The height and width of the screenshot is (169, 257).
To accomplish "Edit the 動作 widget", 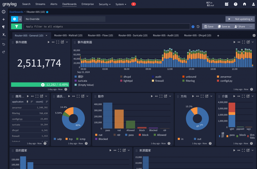I will (166, 96).
